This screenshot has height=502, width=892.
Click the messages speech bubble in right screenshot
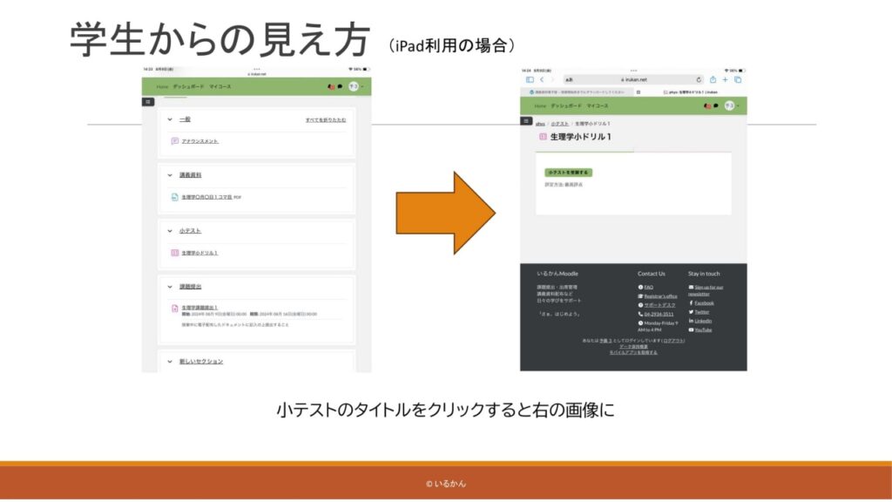[x=716, y=105]
